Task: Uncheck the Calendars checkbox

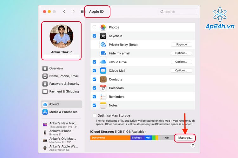Action: [95, 88]
